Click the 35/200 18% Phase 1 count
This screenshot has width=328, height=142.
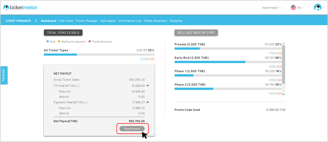[x=273, y=71]
